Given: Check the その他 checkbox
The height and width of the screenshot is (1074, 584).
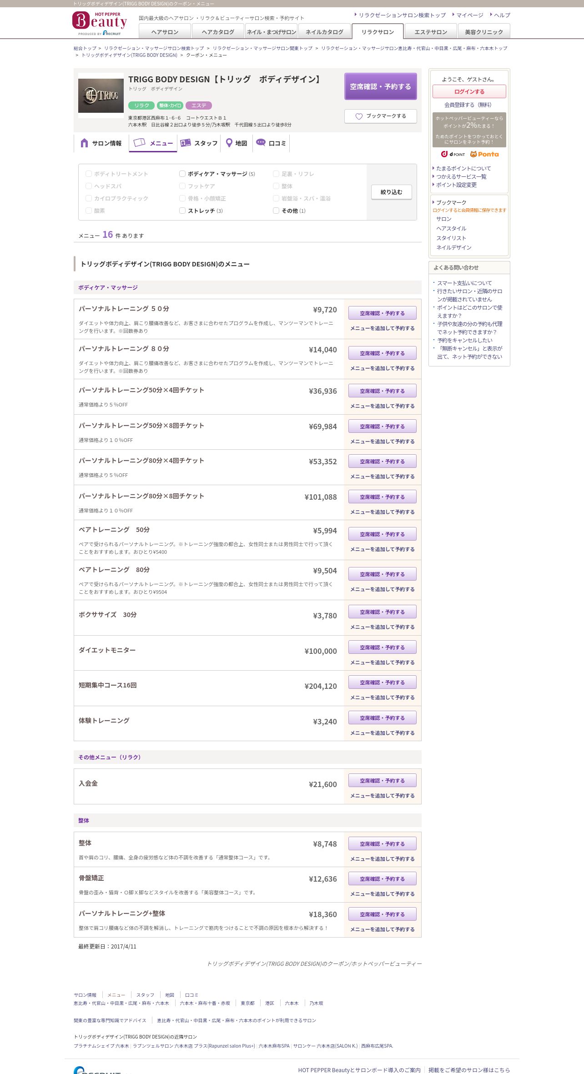Looking at the screenshot, I should point(276,211).
